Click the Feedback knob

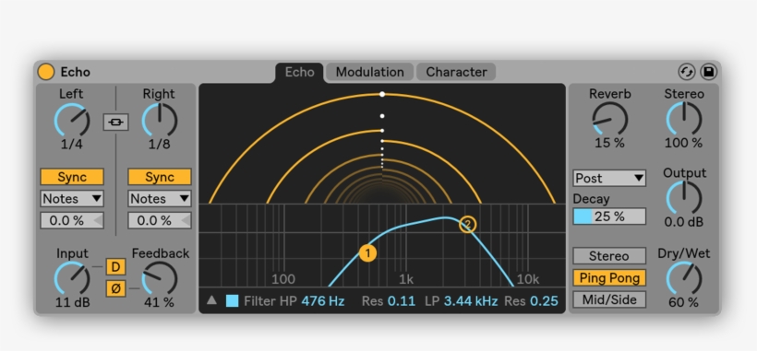(160, 279)
